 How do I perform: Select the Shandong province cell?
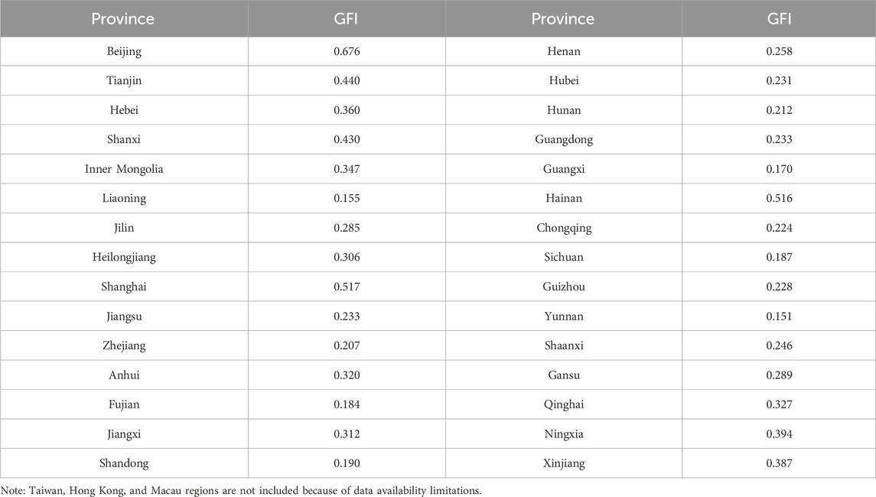coord(124,463)
